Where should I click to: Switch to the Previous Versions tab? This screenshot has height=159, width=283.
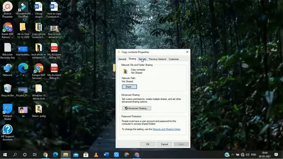coord(157,59)
